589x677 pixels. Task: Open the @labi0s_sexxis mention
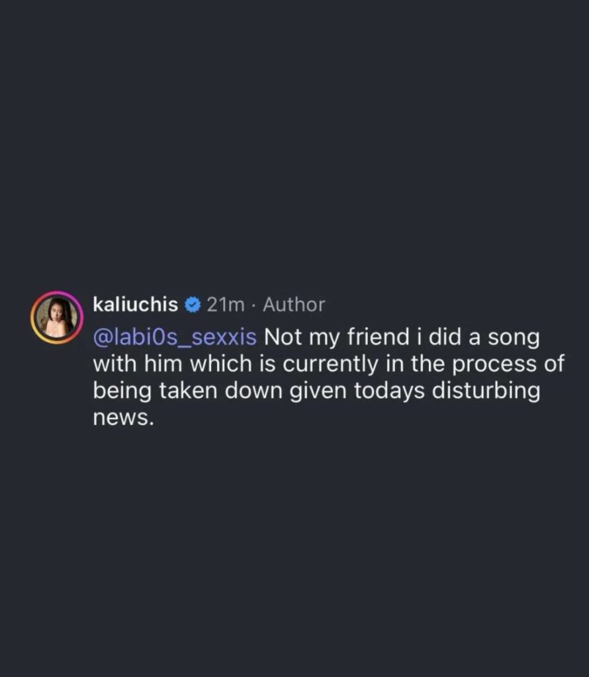(175, 337)
